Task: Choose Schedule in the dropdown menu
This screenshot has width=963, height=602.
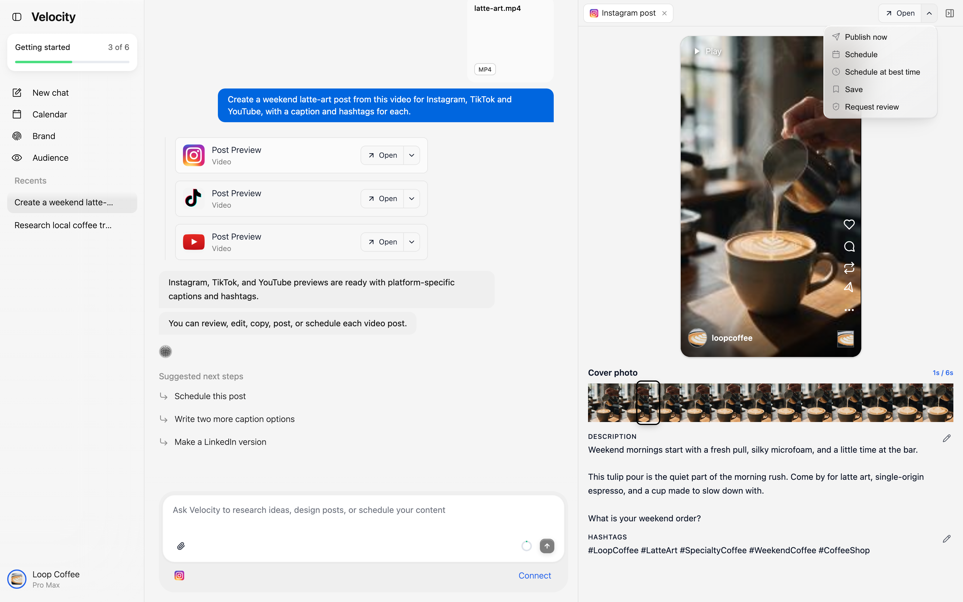Action: tap(880, 54)
